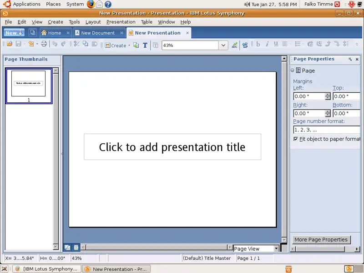Toggle Italic formatting icon

[267, 44]
